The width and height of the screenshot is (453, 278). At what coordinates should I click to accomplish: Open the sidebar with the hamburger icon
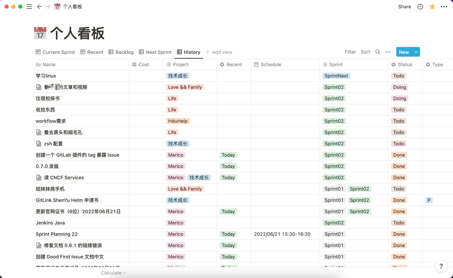[x=29, y=7]
